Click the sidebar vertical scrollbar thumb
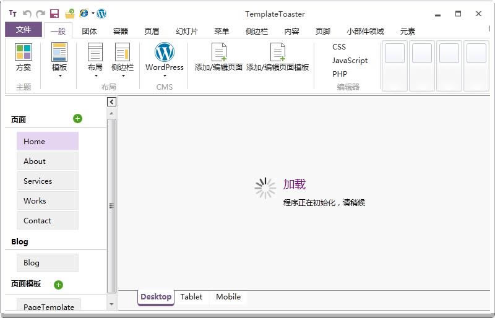The height and width of the screenshot is (318, 495). pos(111,206)
